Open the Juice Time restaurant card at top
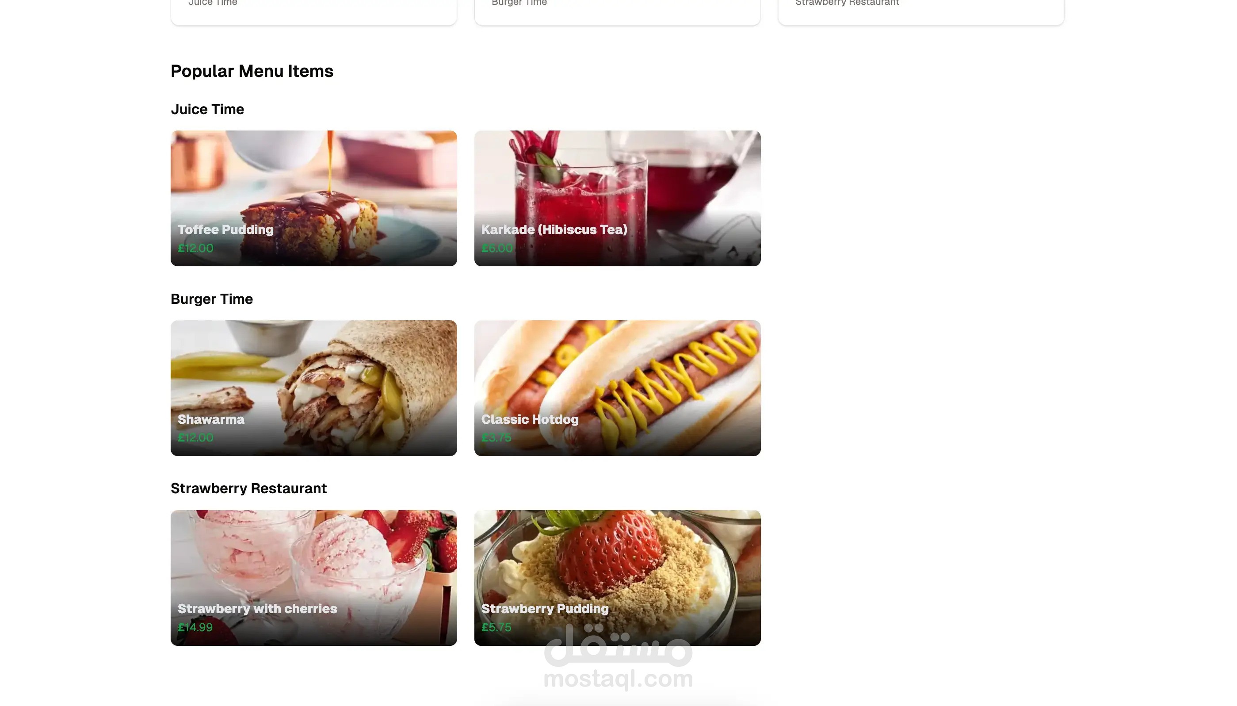The width and height of the screenshot is (1237, 706). pyautogui.click(x=313, y=11)
